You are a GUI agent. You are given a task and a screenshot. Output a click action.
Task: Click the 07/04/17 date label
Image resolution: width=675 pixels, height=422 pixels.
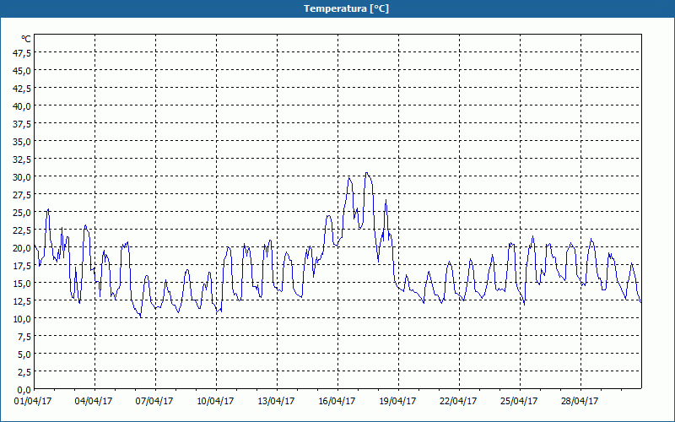(x=154, y=401)
